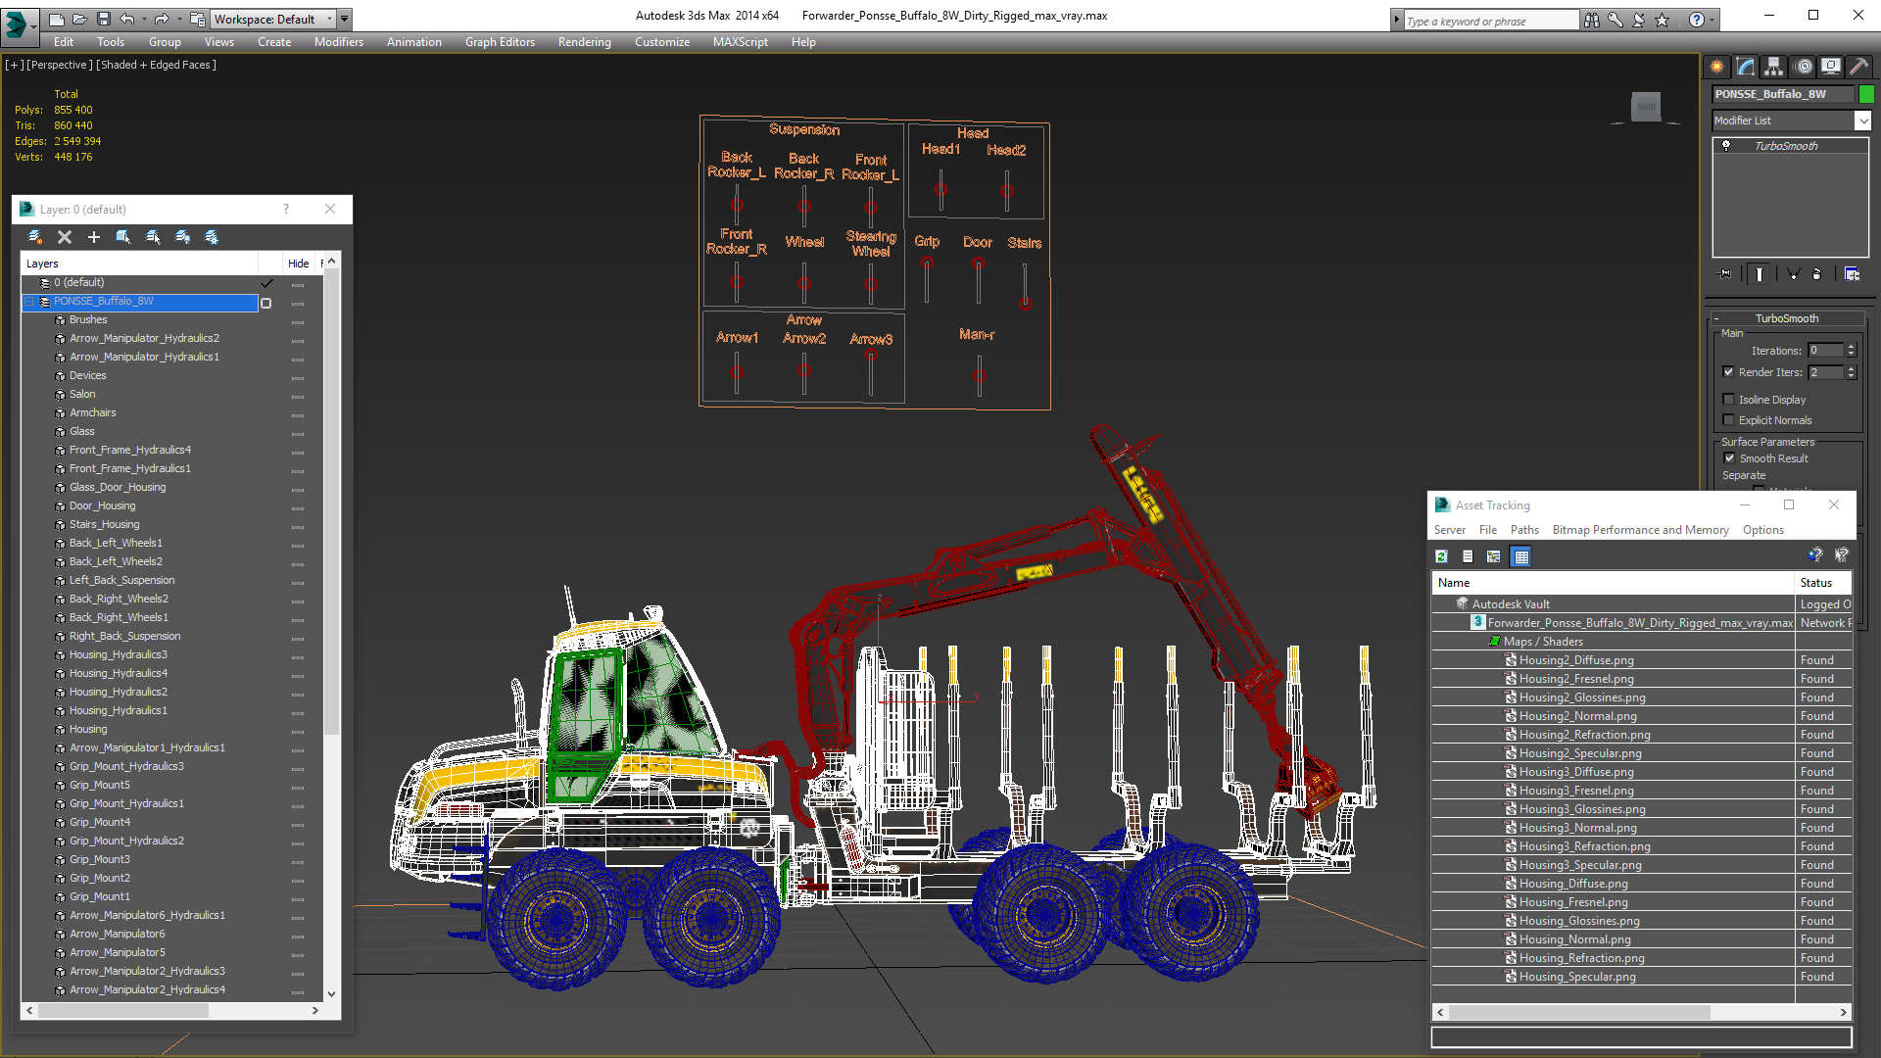Viewport: 1881px width, 1058px height.
Task: Open the Modifiers menu
Action: [x=339, y=42]
